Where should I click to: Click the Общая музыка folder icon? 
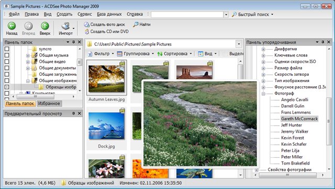point(35,55)
